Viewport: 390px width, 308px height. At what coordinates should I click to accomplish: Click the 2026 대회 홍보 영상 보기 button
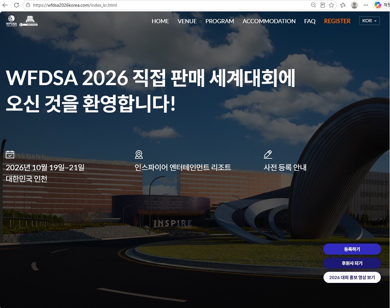(352, 277)
